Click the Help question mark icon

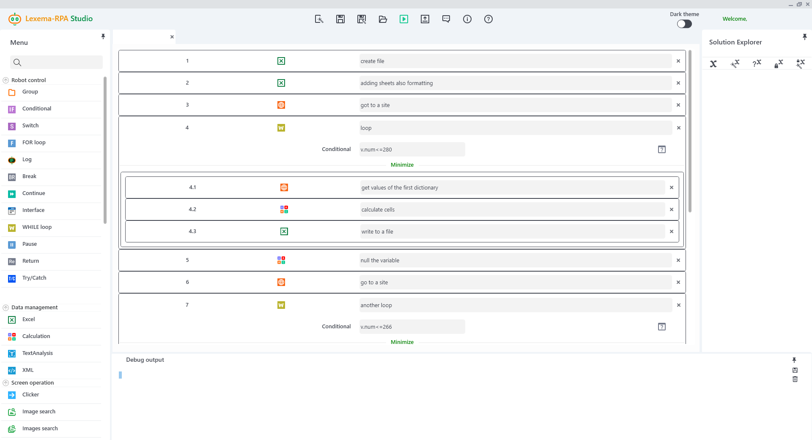pyautogui.click(x=488, y=19)
